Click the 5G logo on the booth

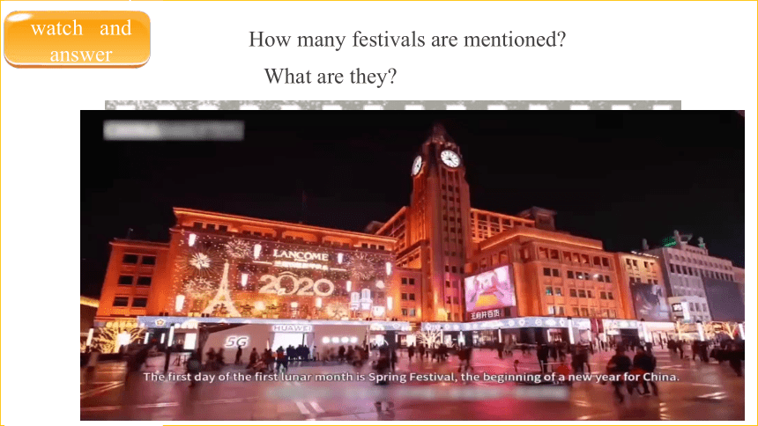click(x=236, y=342)
